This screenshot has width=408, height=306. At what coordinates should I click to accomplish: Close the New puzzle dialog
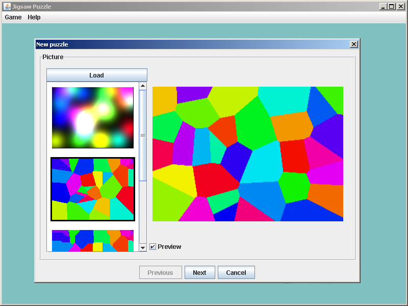coord(354,44)
